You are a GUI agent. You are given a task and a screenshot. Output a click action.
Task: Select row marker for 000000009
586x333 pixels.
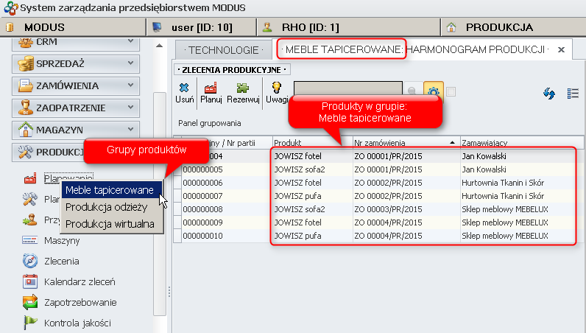tap(177, 222)
